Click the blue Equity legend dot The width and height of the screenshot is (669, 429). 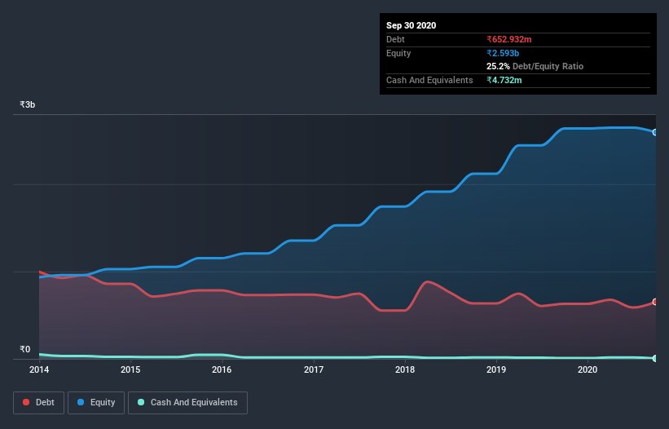pyautogui.click(x=81, y=402)
